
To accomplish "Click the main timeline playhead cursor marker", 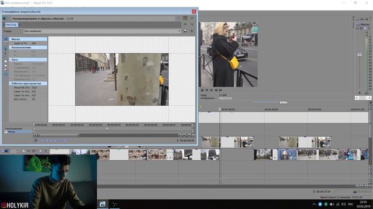I will [x=220, y=109].
